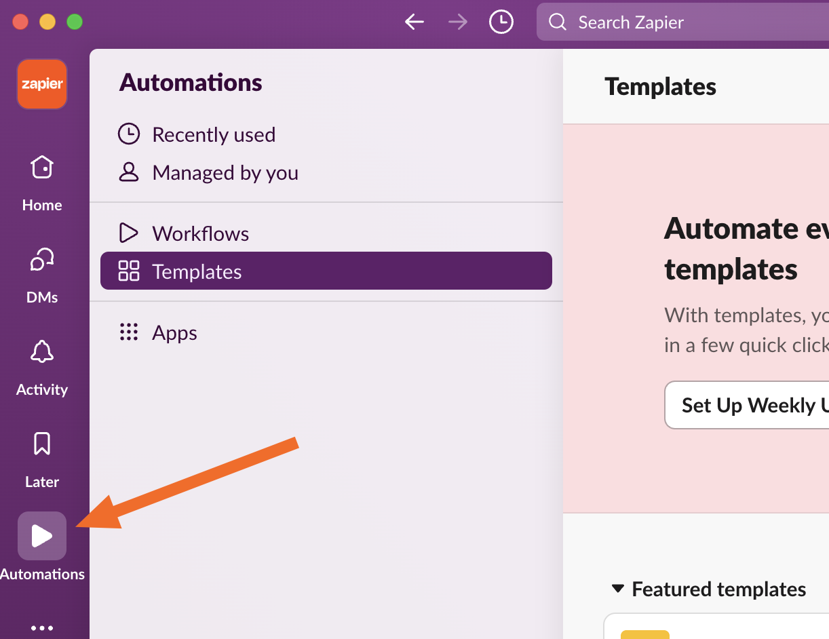
Task: Go forward with the right arrow
Action: click(x=458, y=22)
